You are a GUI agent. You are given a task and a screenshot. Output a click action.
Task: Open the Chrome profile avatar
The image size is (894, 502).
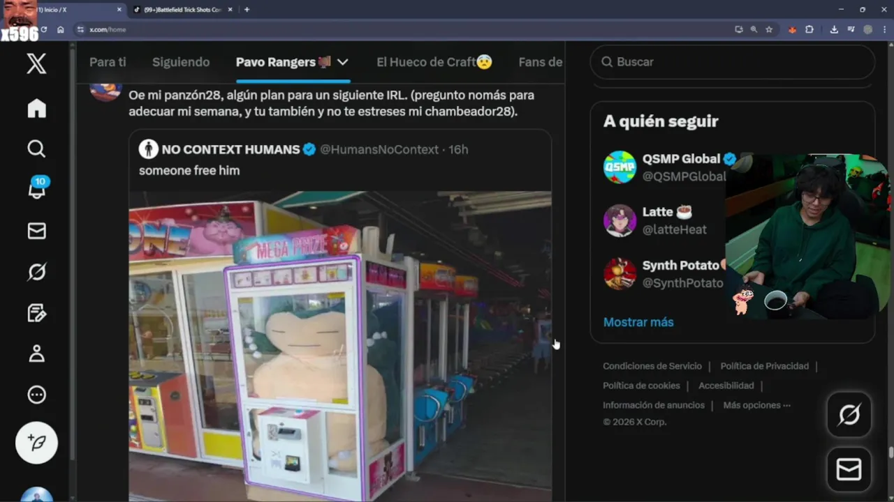pos(868,29)
